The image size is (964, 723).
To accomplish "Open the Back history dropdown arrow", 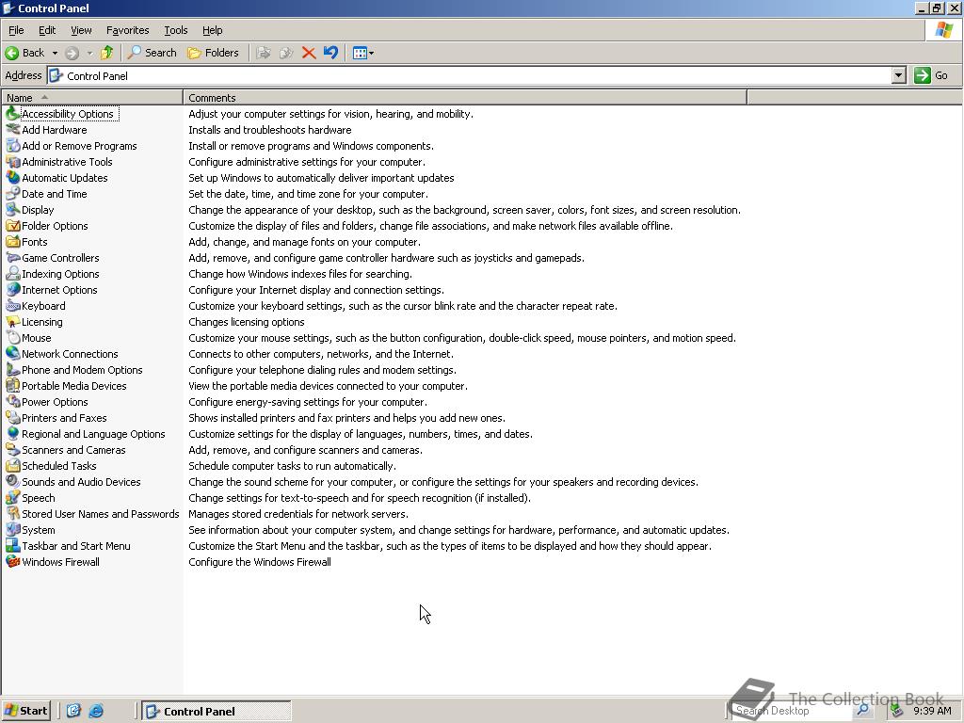I will coord(55,53).
